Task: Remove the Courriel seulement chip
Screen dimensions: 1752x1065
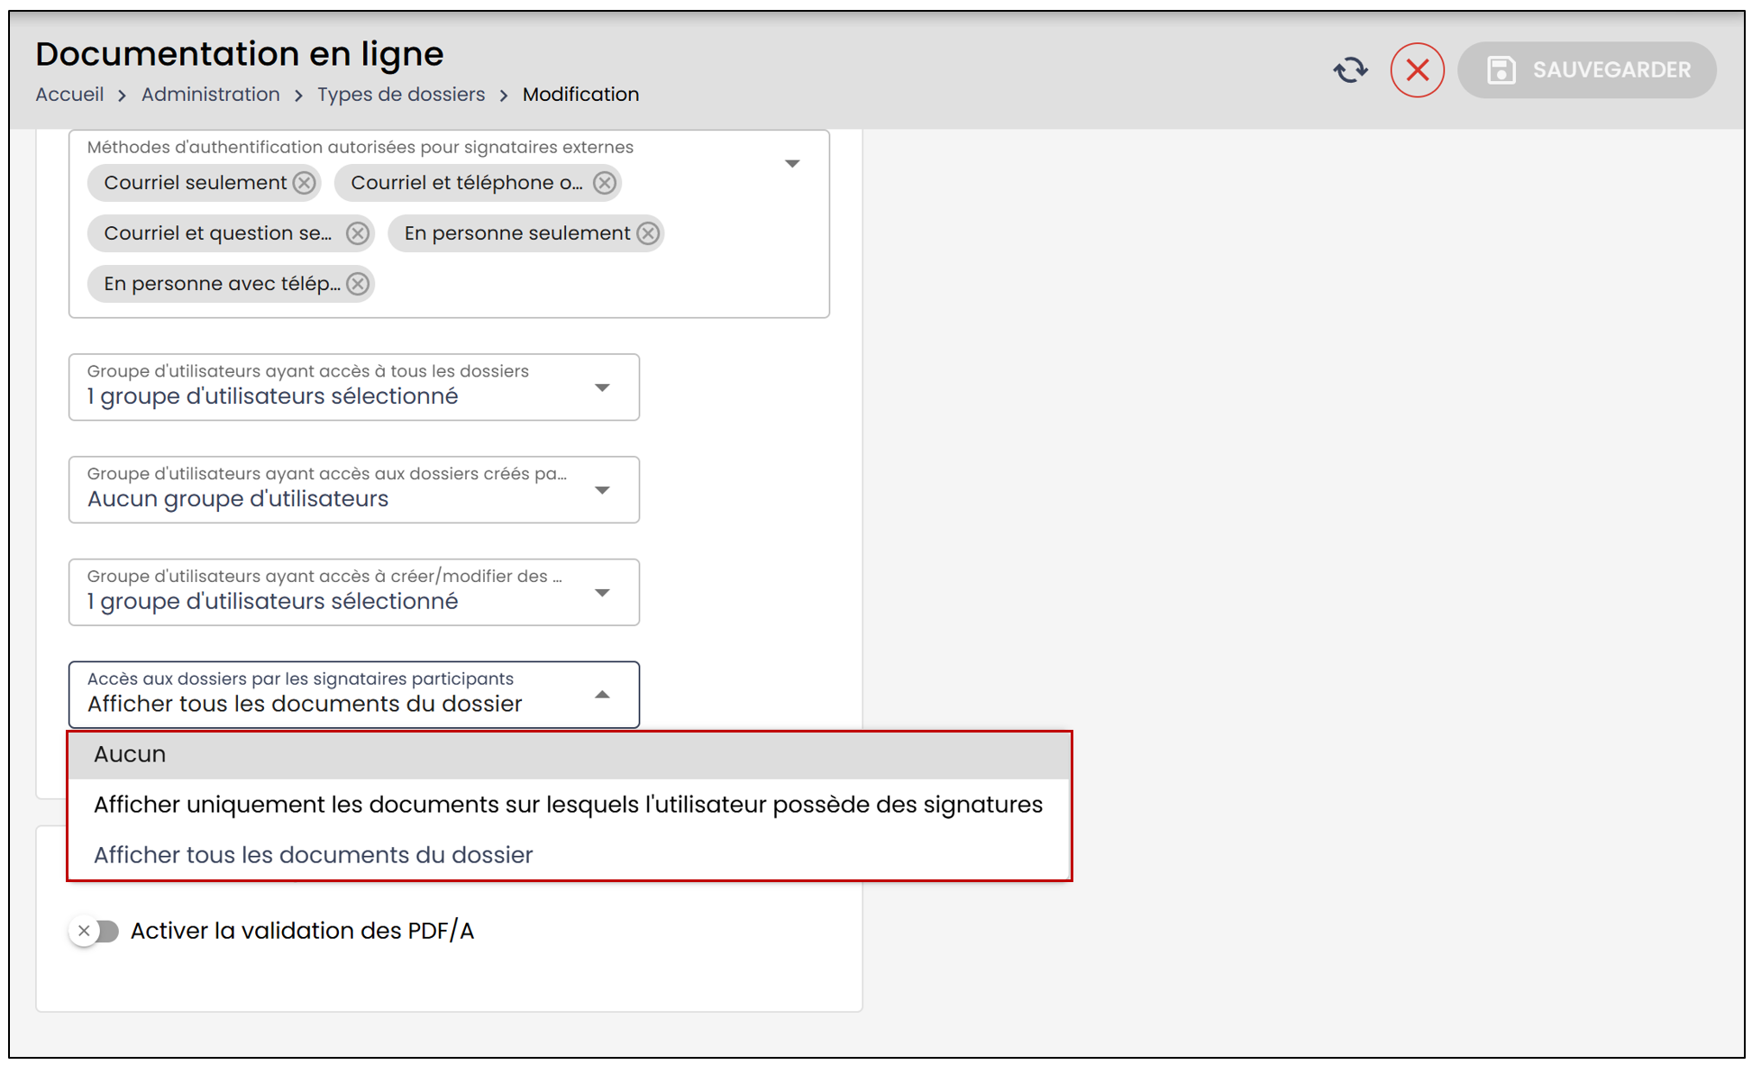Action: tap(305, 183)
